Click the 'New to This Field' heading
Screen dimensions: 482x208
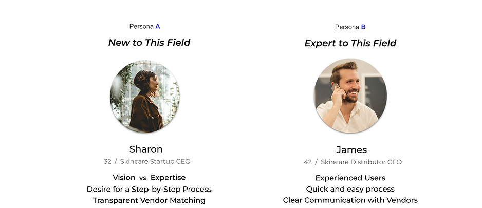coord(149,43)
